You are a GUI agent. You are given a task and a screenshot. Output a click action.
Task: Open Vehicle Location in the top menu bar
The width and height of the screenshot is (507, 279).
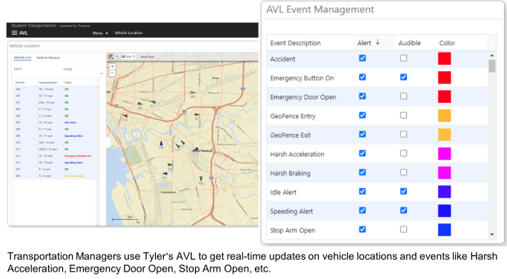tap(128, 33)
